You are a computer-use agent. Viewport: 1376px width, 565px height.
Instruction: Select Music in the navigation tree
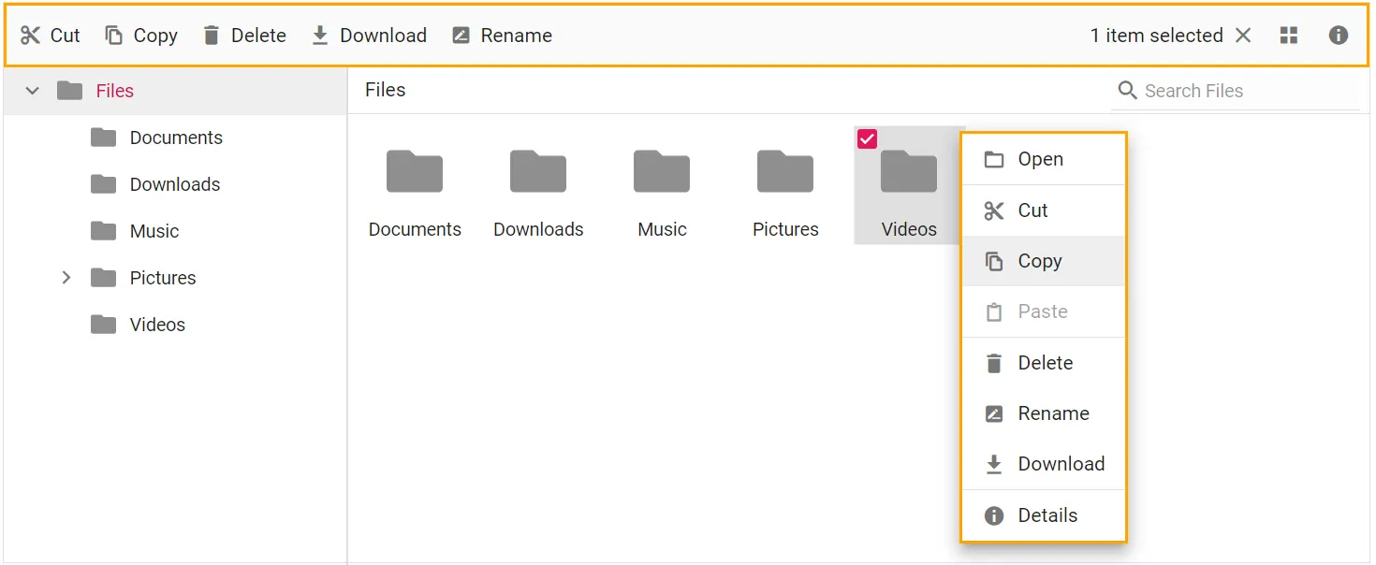175,231
